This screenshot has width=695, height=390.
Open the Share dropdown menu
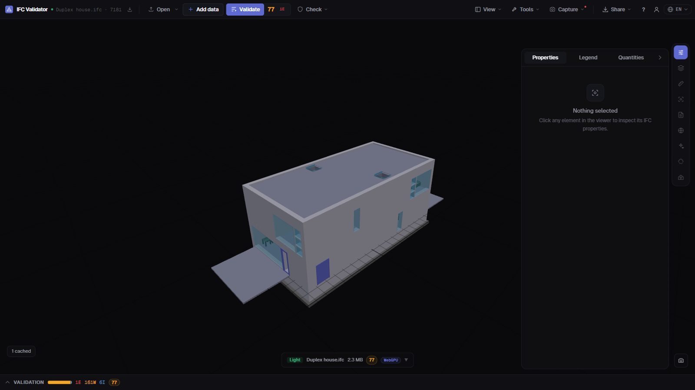click(616, 10)
